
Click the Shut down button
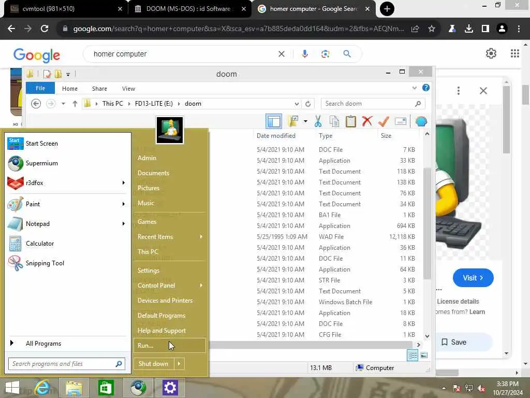[154, 364]
